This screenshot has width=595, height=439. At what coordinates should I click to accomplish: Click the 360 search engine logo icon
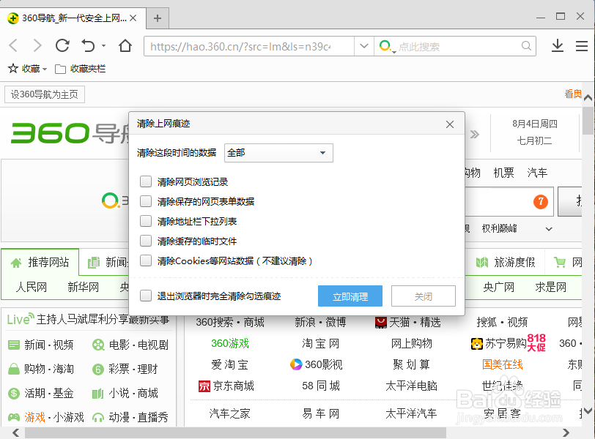385,46
